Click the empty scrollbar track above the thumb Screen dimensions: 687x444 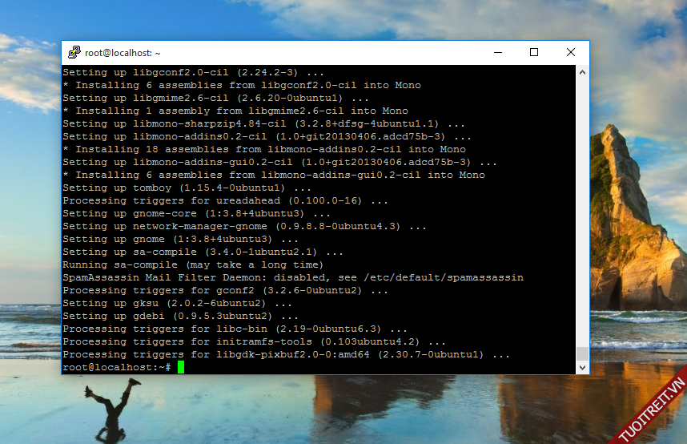(x=582, y=208)
